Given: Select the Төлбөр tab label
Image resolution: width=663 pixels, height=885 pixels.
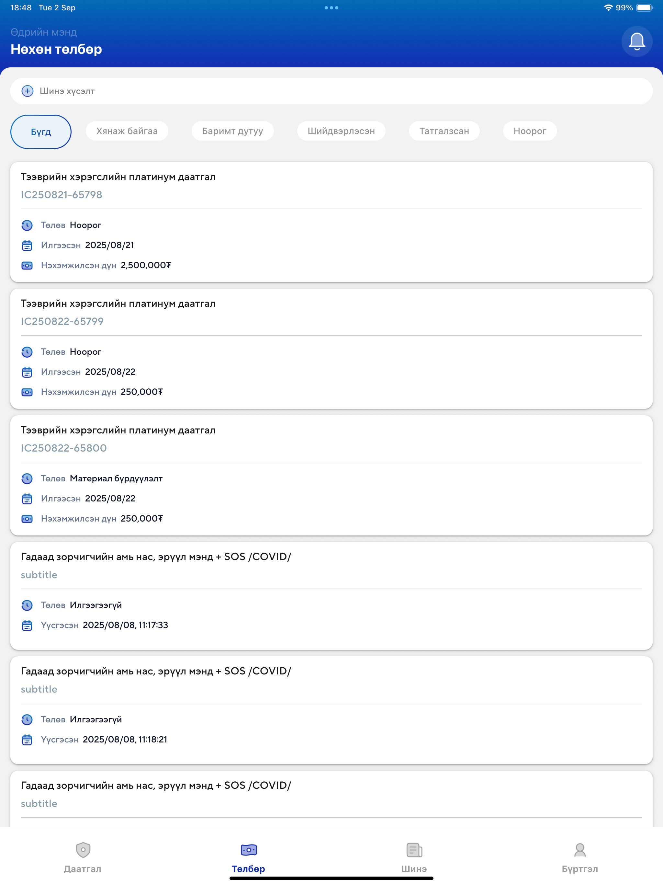Looking at the screenshot, I should point(248,869).
